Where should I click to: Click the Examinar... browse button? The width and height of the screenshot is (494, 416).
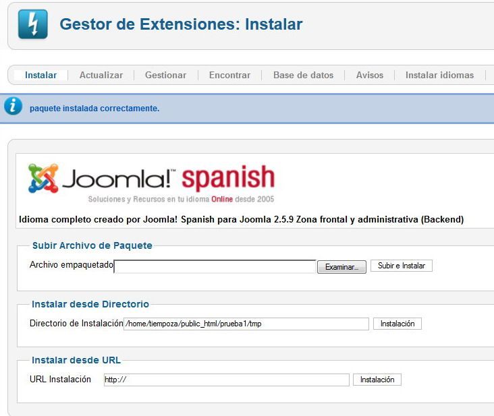342,267
